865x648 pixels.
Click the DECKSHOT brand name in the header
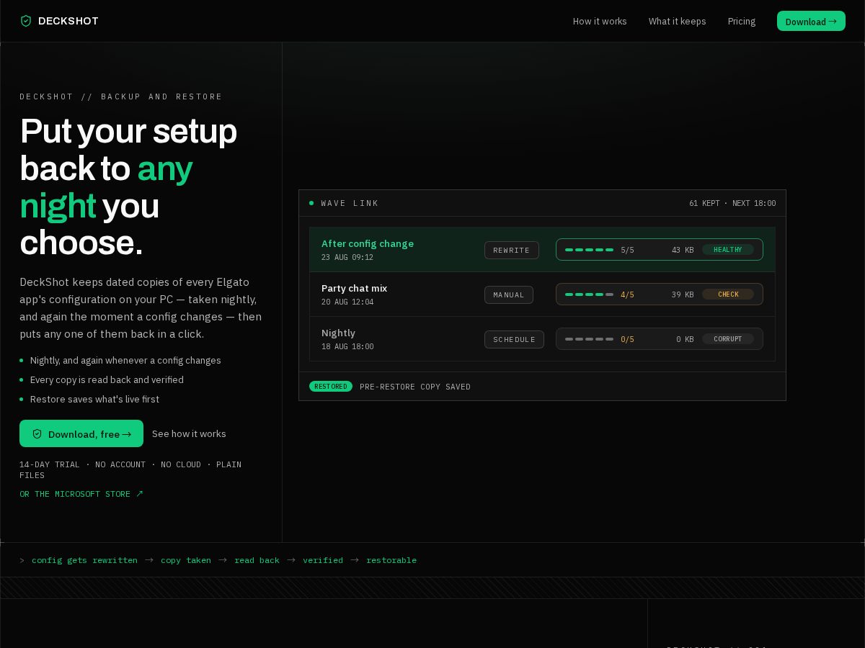point(68,21)
